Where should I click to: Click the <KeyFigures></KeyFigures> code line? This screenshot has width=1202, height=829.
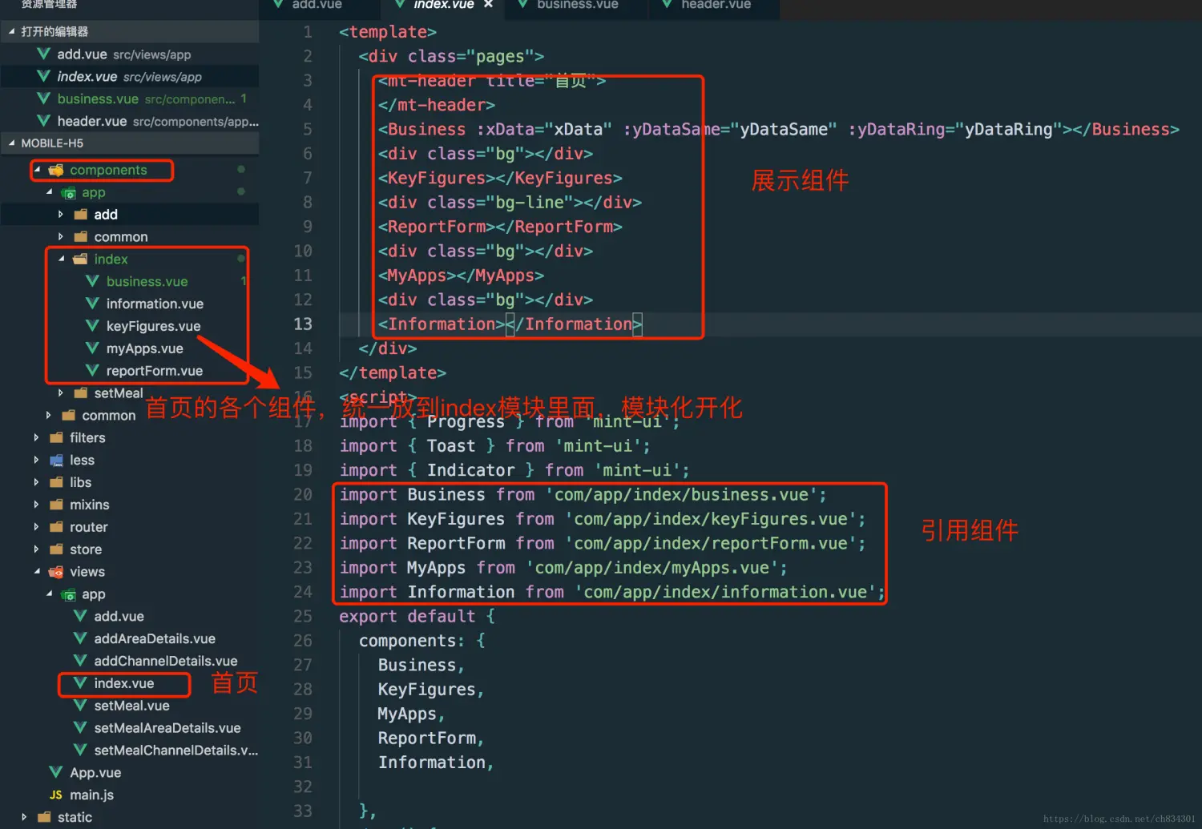point(500,178)
